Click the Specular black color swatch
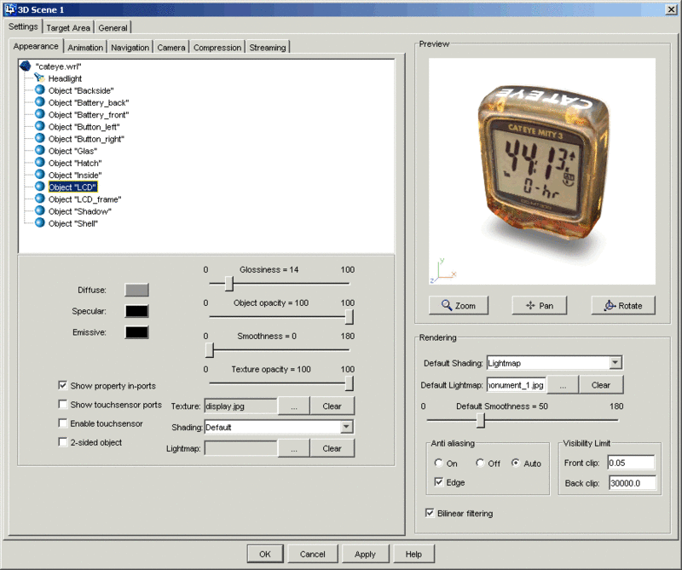 point(136,311)
